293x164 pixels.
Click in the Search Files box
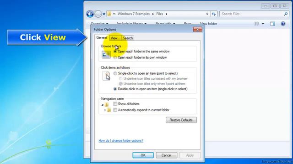[x=254, y=14]
